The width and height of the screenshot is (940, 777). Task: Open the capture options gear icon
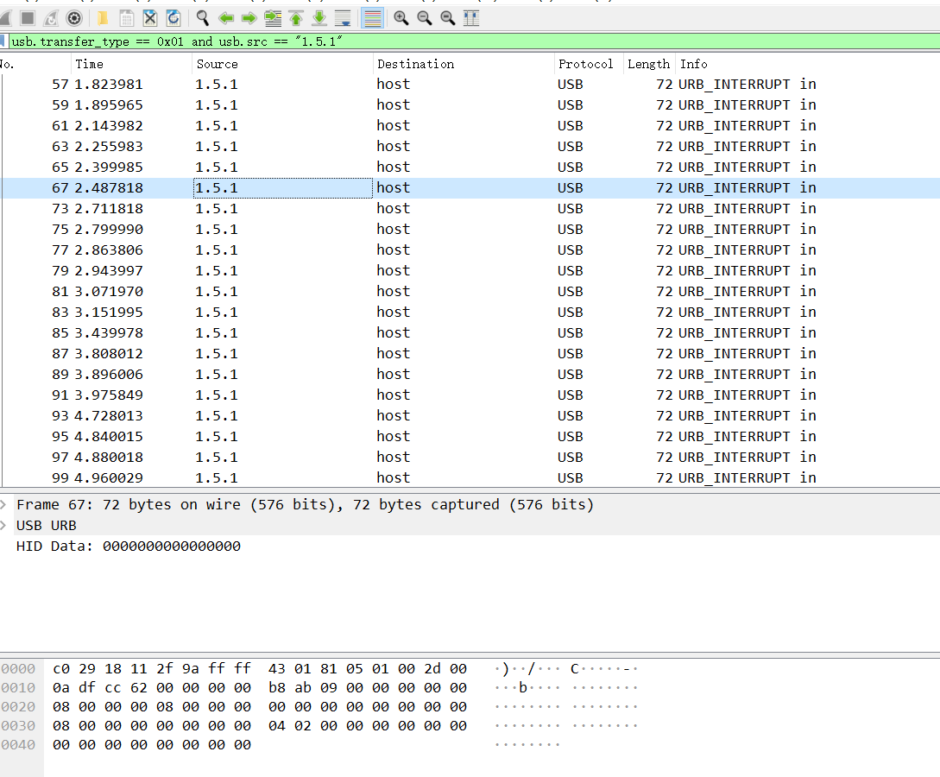[x=74, y=17]
